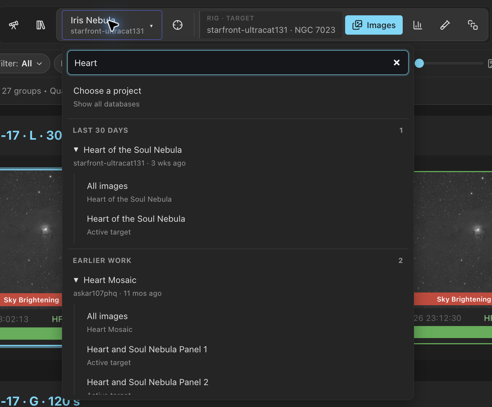This screenshot has width=492, height=407.
Task: Click the Heart search input field
Action: click(x=238, y=63)
